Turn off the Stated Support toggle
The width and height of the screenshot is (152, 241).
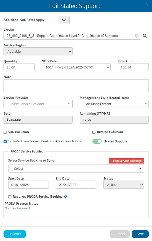click(x=97, y=141)
